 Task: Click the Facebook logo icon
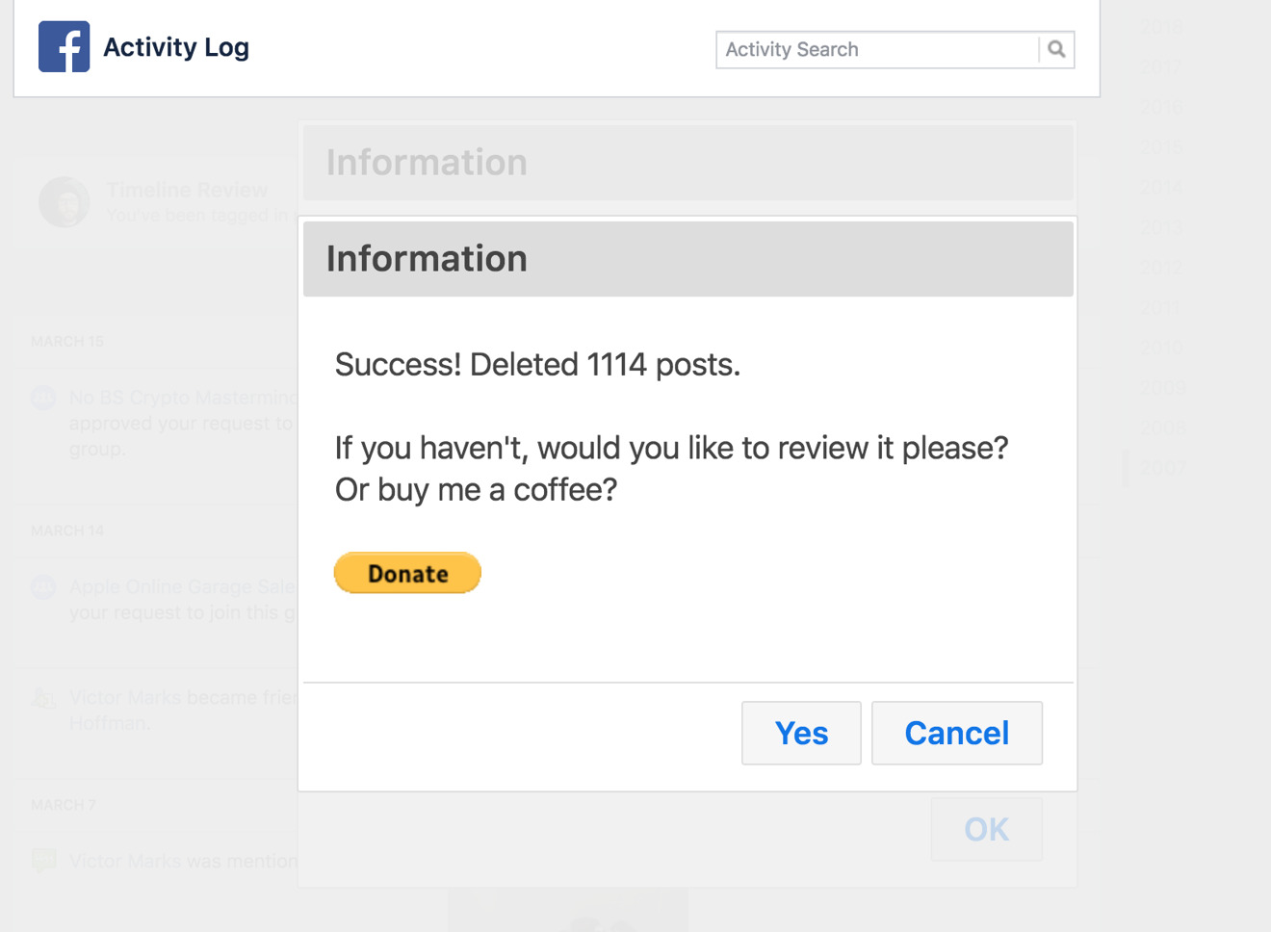(65, 46)
